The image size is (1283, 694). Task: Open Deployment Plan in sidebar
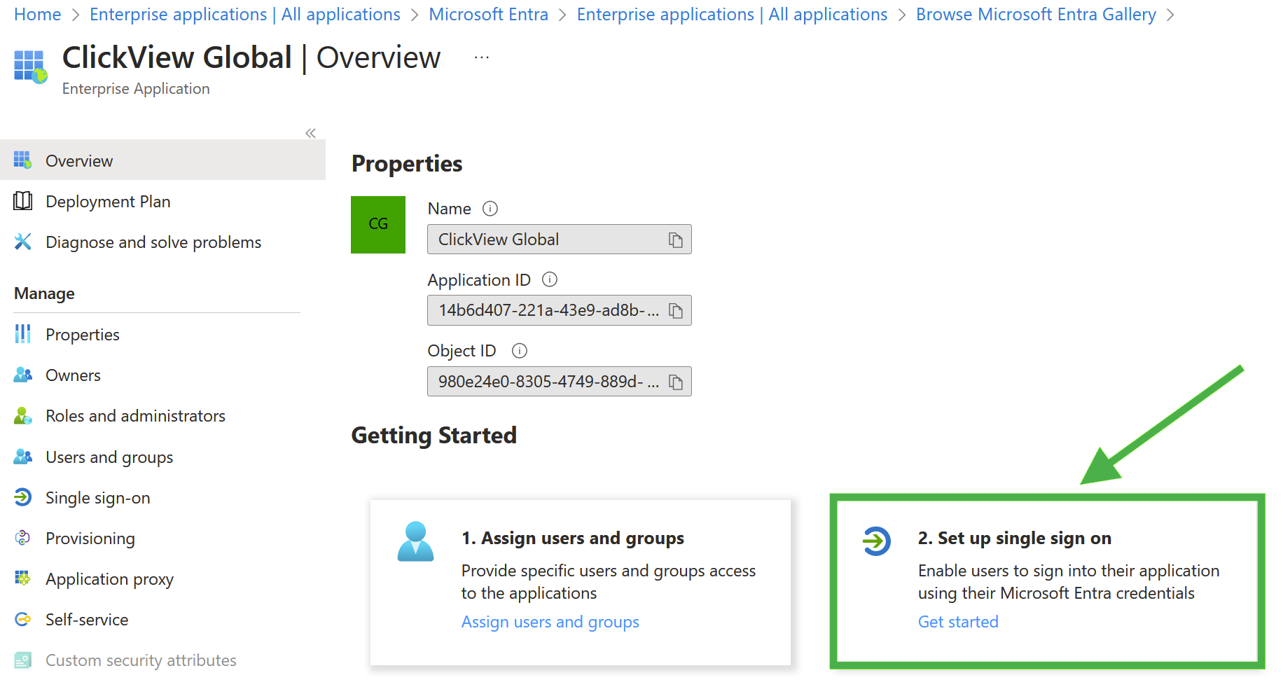(x=162, y=201)
